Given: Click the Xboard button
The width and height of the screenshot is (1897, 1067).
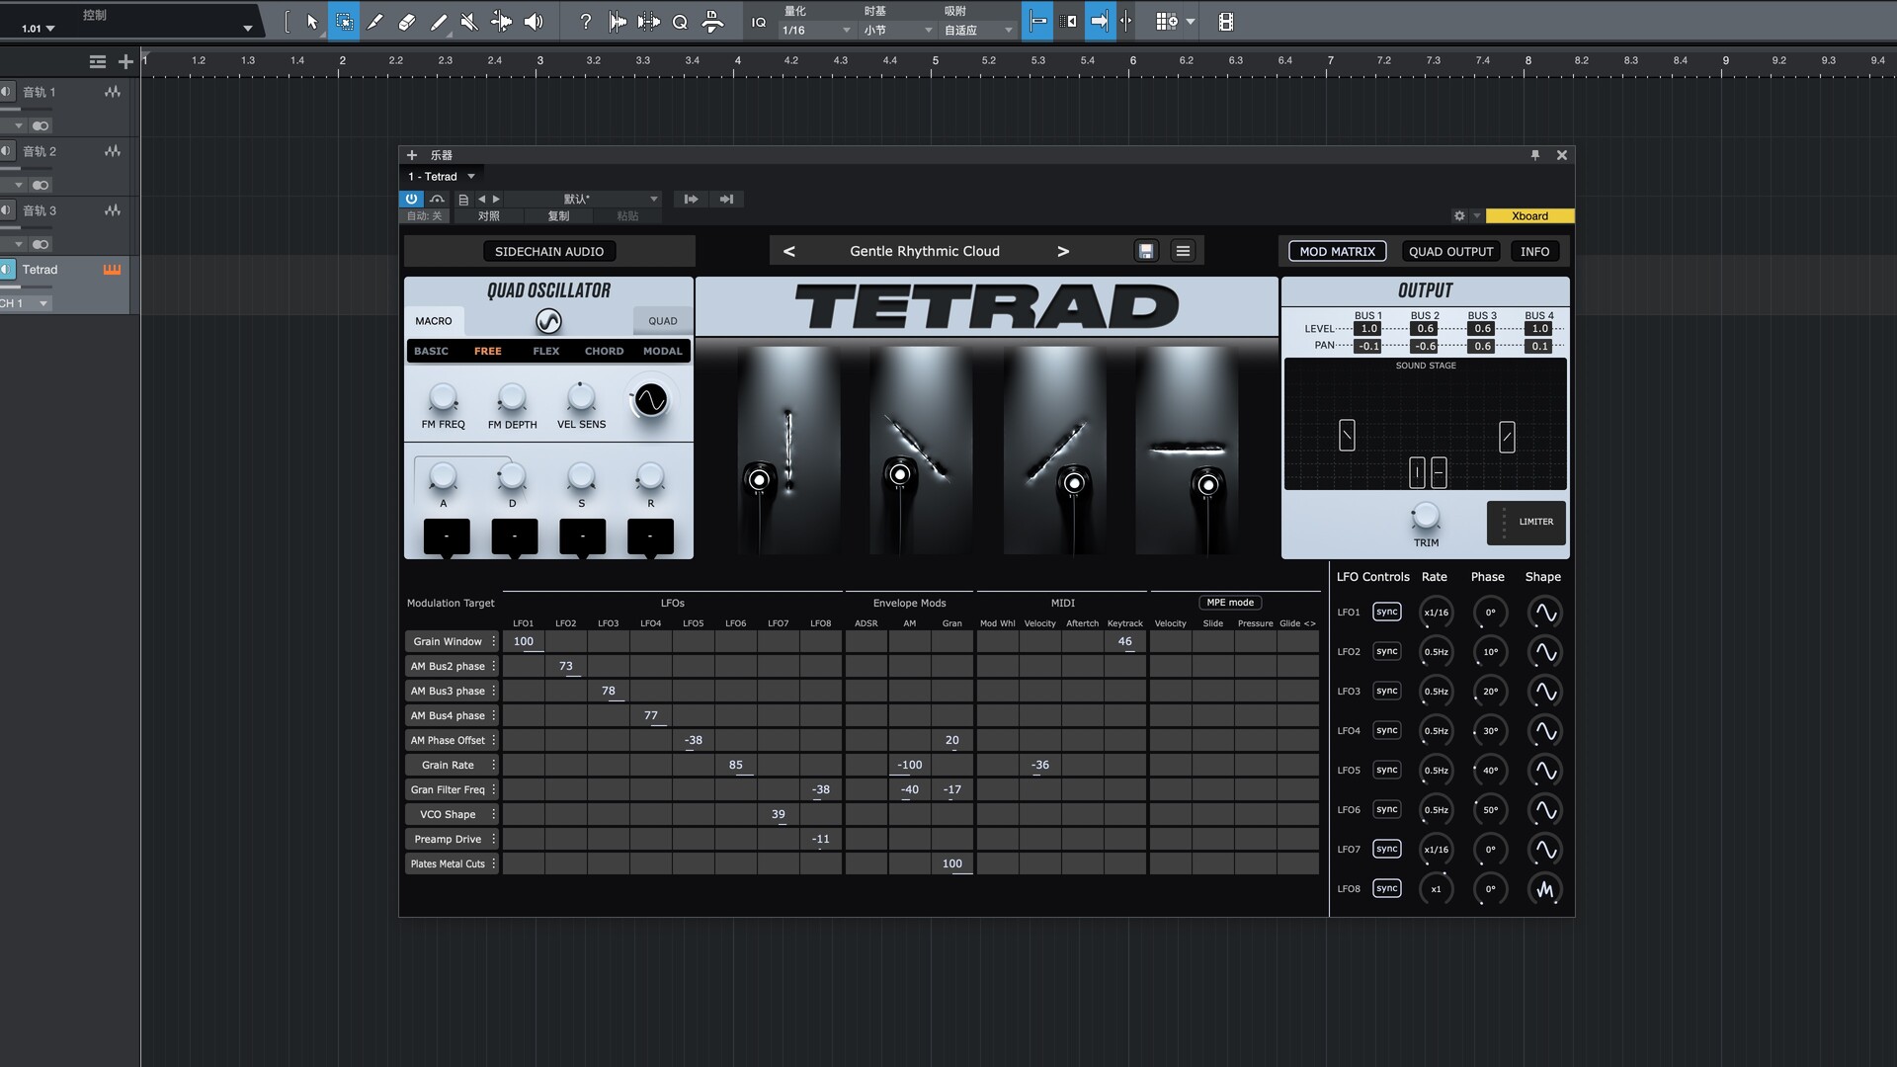Looking at the screenshot, I should coord(1529,215).
